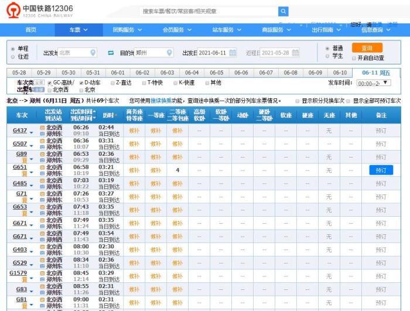
Task: Expand the 车票 navigation dropdown
Action: pyautogui.click(x=78, y=30)
